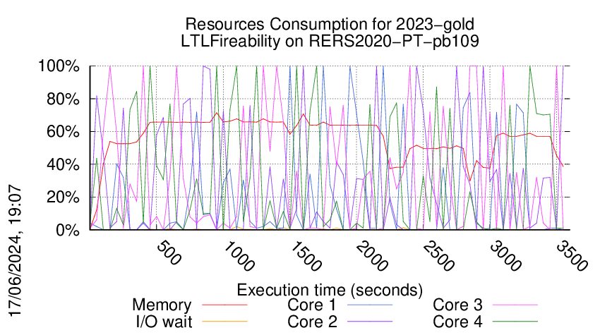600x335 pixels.
Task: Click the 'Execution time (seconds)' axis title
Action: click(330, 290)
